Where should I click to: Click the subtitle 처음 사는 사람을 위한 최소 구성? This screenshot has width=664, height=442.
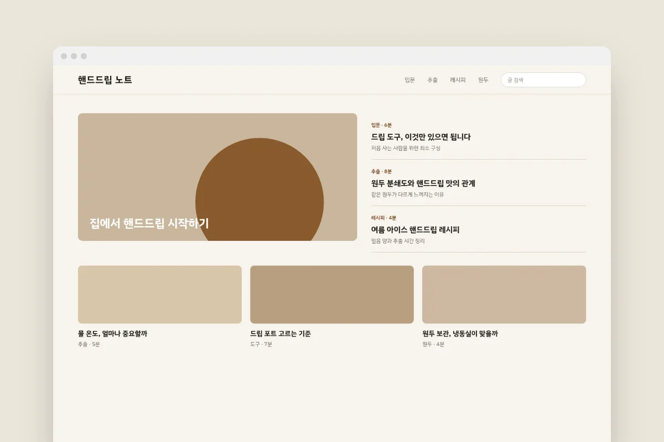[406, 148]
